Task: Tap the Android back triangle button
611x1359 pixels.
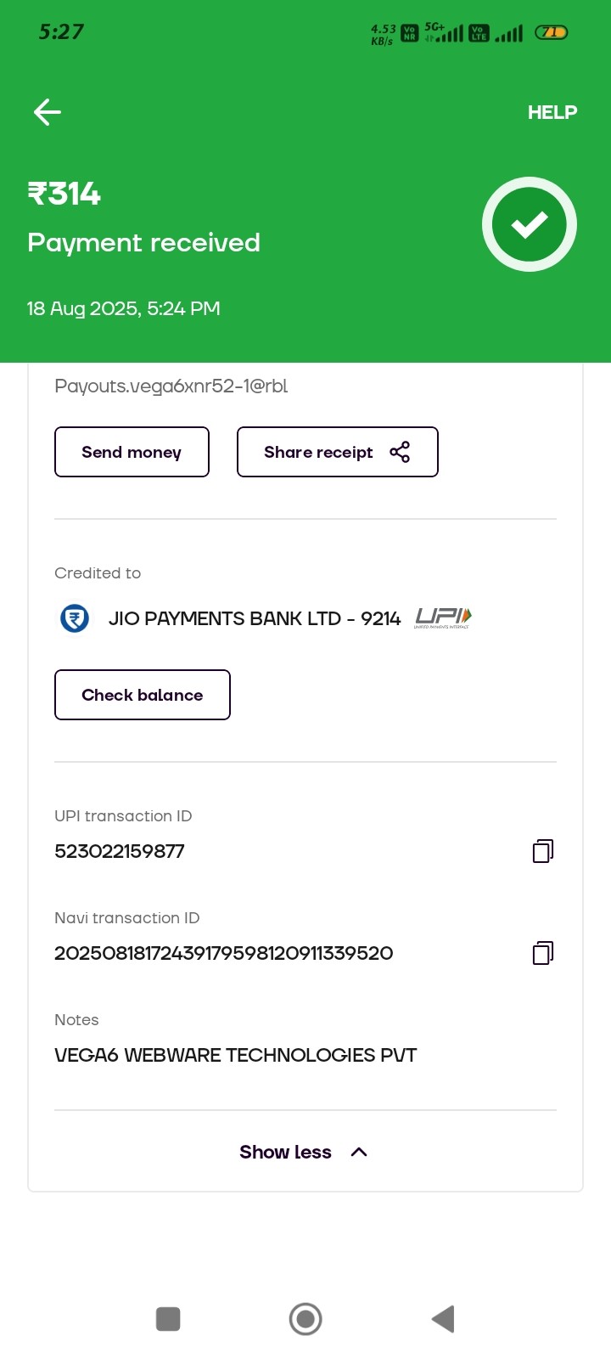Action: coord(443,1319)
